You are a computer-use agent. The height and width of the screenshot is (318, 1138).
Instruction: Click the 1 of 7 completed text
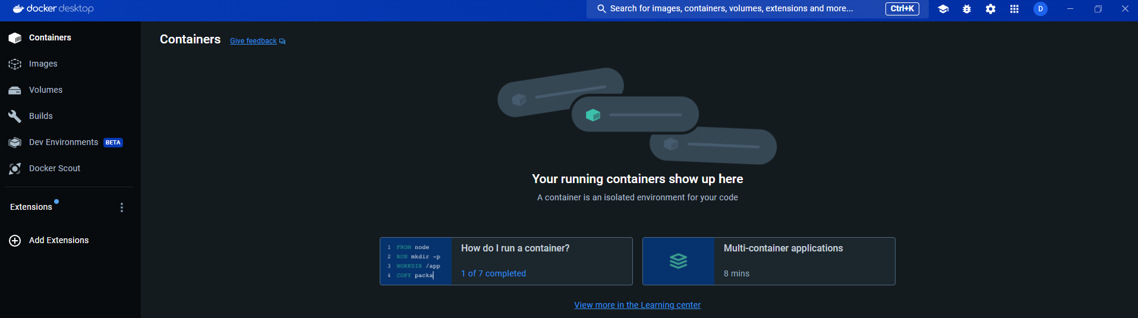pyautogui.click(x=493, y=273)
